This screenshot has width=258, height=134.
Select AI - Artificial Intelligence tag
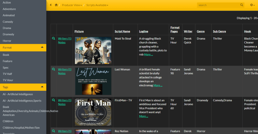tap(18, 94)
